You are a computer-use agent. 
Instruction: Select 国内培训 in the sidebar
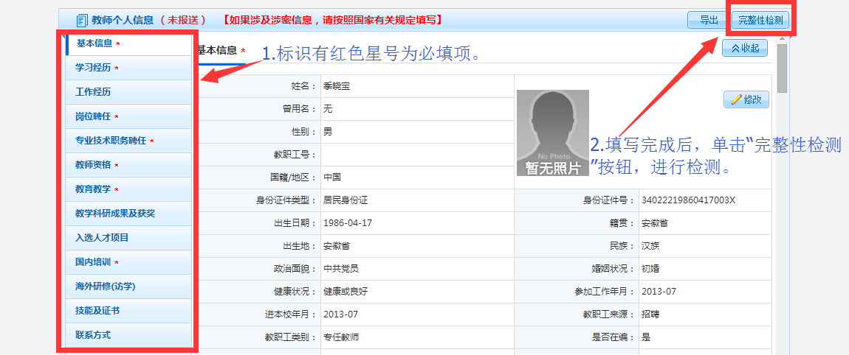pos(93,262)
